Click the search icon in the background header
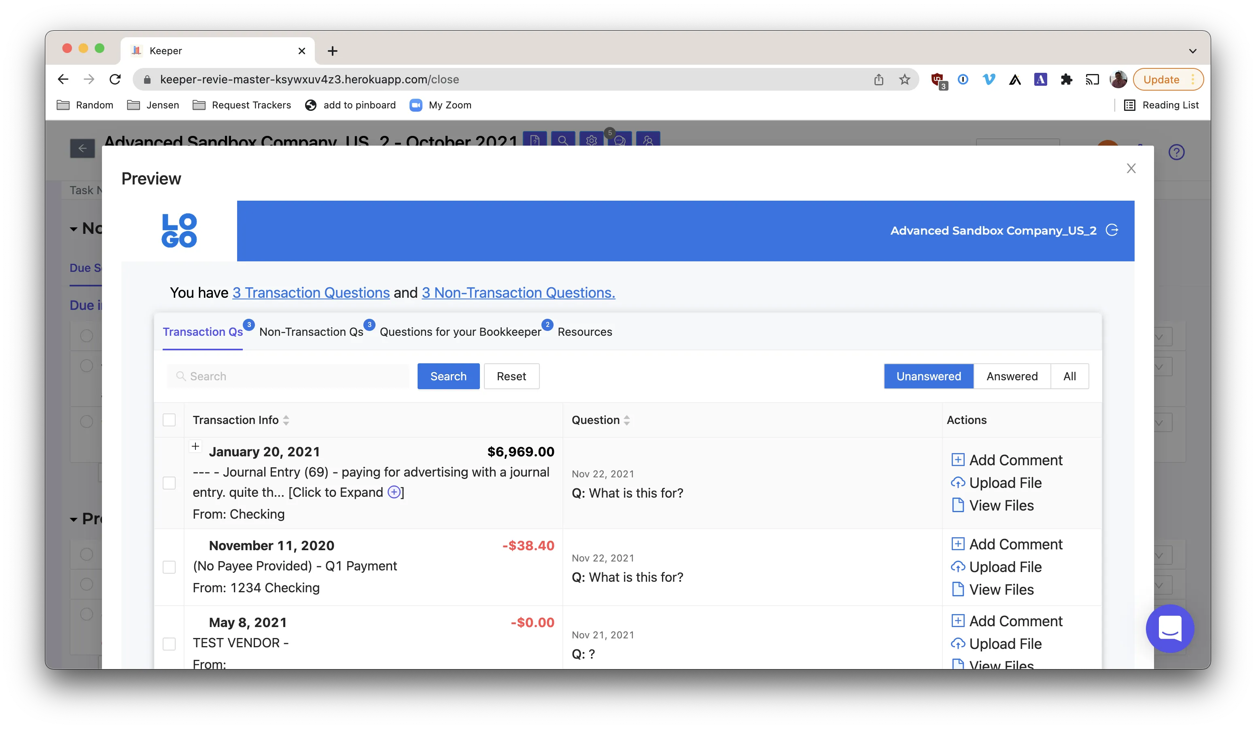The width and height of the screenshot is (1256, 729). tap(563, 140)
